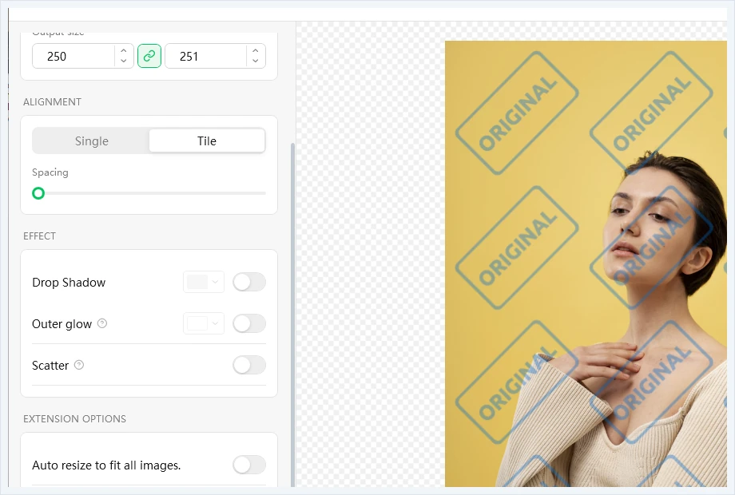
Task: Decrease the 251 height value with down arrow
Action: [256, 61]
